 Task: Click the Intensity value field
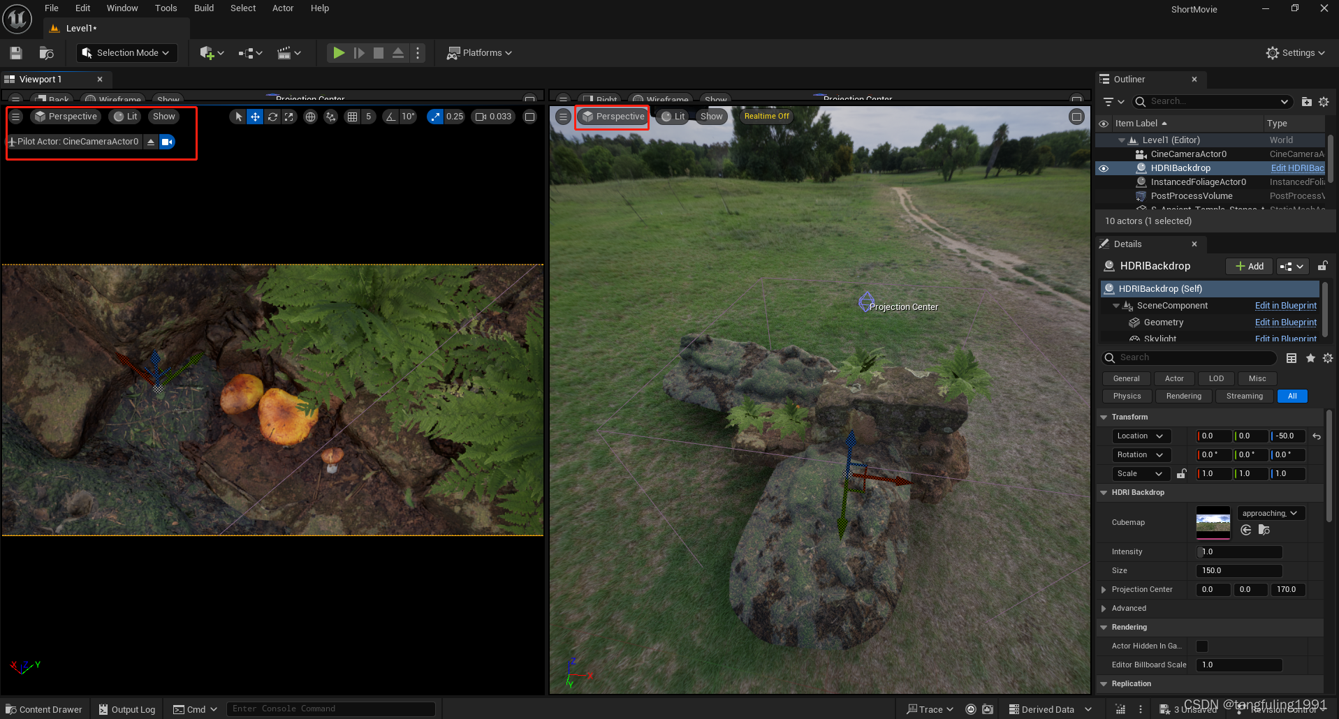pyautogui.click(x=1239, y=552)
